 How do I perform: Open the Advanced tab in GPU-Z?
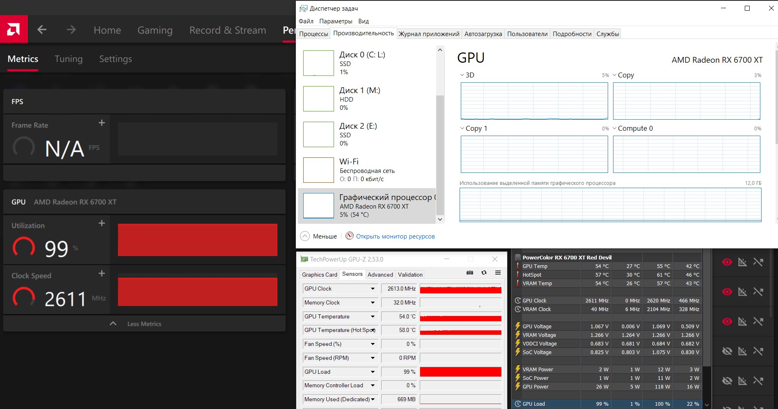coord(380,275)
